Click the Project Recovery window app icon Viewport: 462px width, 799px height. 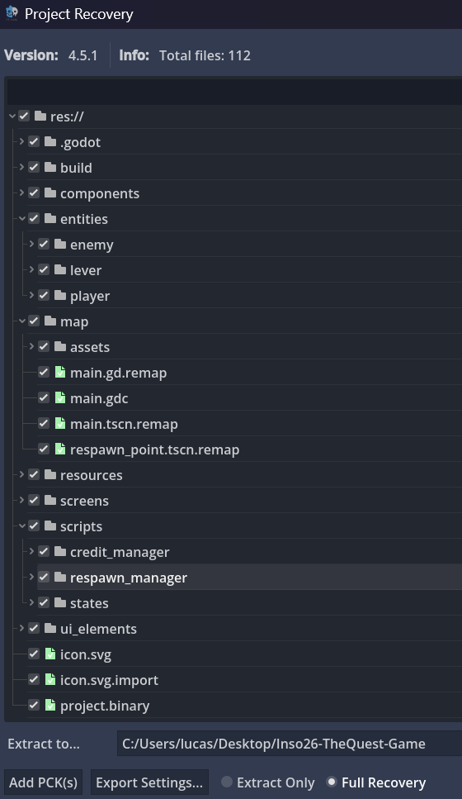(12, 12)
